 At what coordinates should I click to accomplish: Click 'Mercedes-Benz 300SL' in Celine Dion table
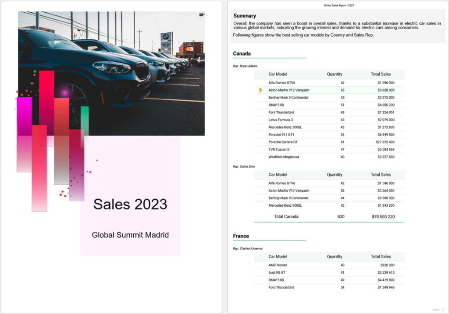285,206
